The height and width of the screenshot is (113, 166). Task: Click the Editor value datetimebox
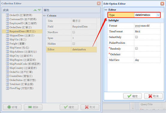tap(84, 49)
